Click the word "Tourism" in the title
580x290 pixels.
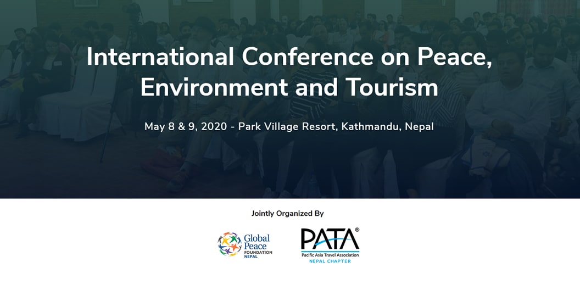click(392, 88)
